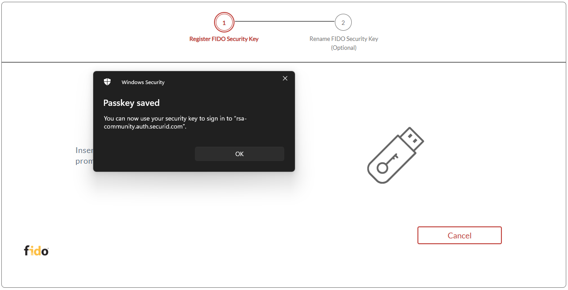The width and height of the screenshot is (568, 290).
Task: Click the Passkey saved heading
Action: point(131,103)
